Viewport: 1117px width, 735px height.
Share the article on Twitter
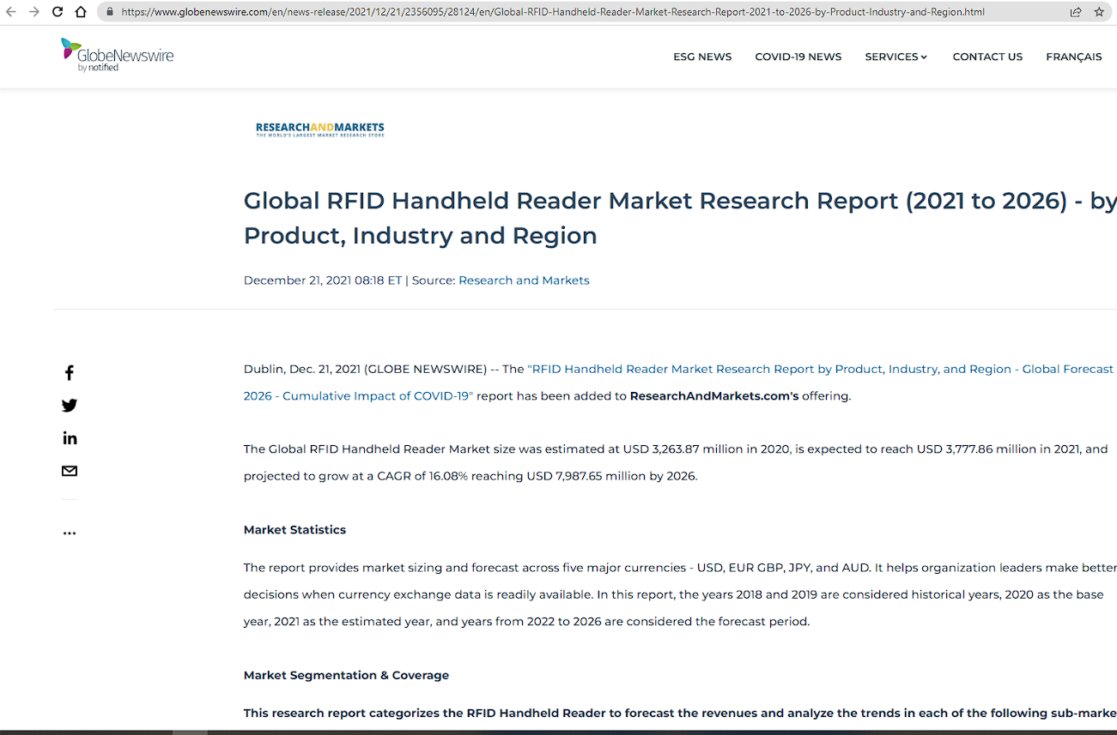tap(70, 406)
